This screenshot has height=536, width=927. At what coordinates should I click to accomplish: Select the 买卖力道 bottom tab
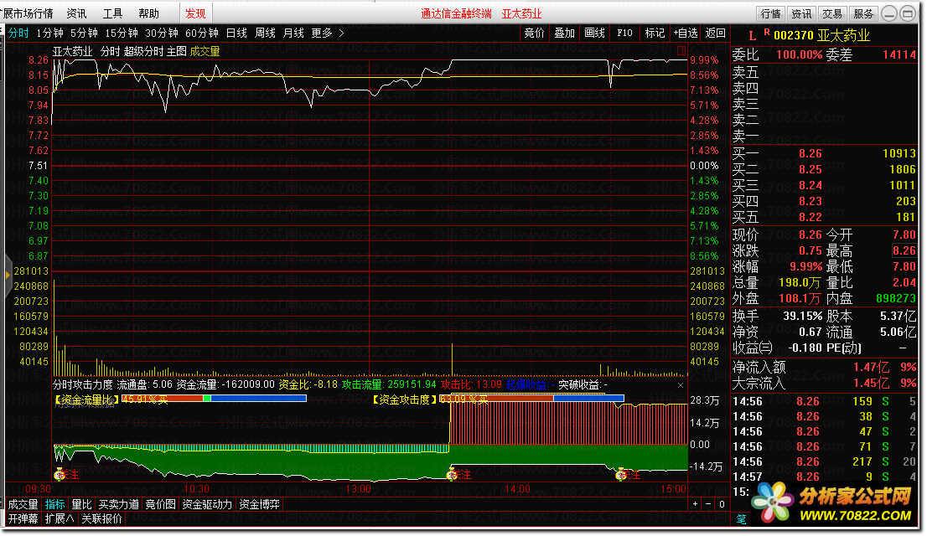tap(118, 505)
